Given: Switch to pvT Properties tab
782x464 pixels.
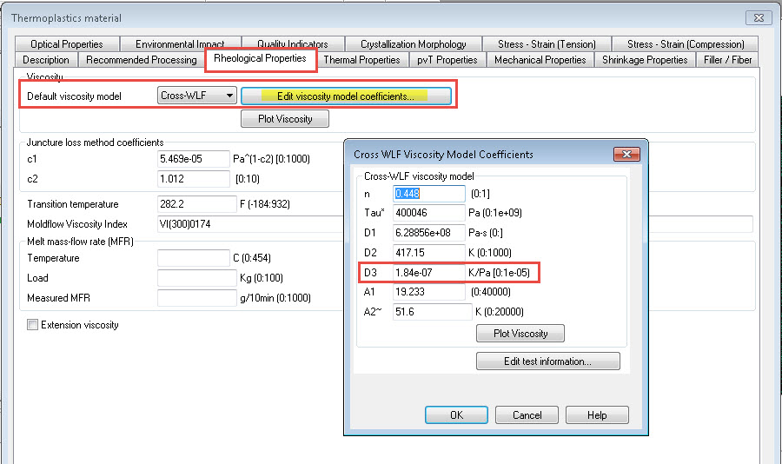Looking at the screenshot, I should 447,60.
